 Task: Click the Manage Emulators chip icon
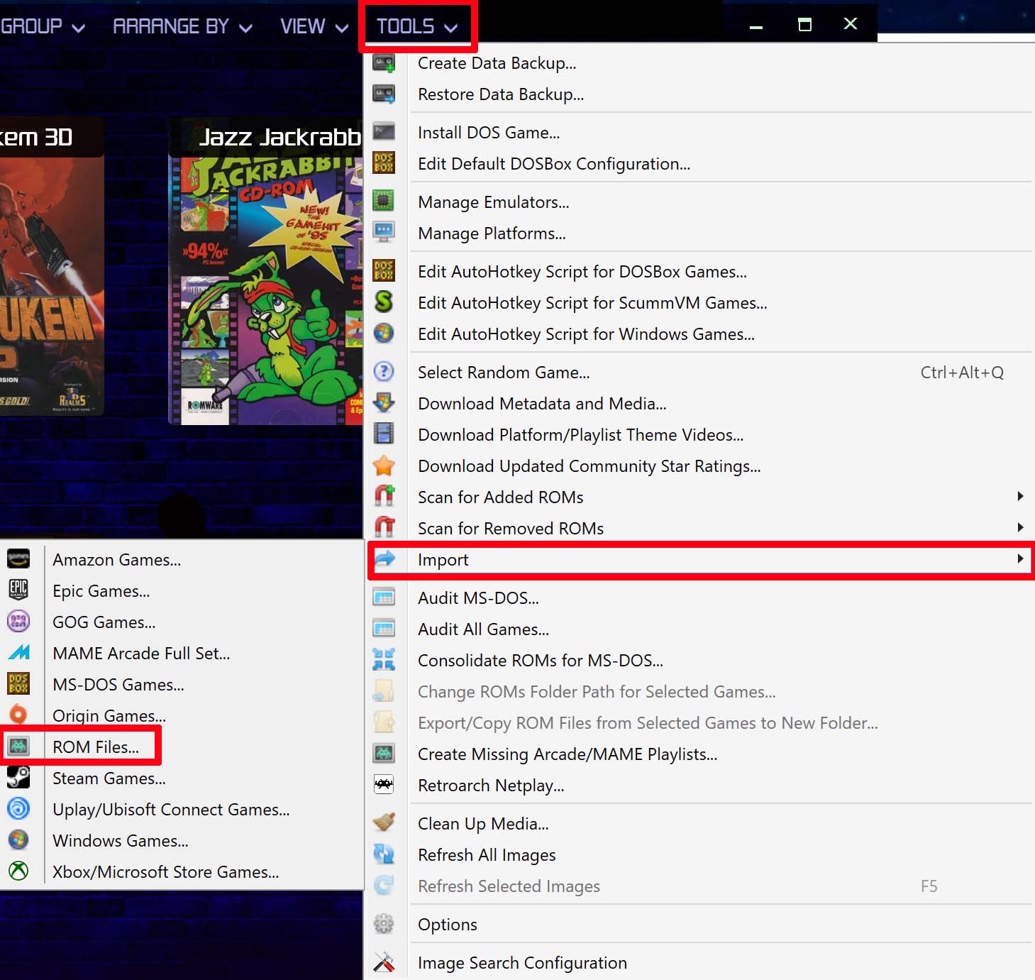pos(384,201)
